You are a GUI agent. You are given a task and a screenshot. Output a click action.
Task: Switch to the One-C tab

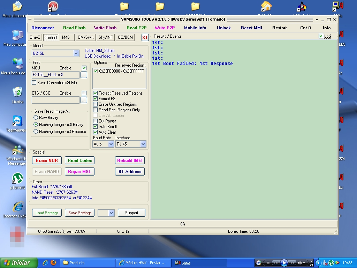[35, 37]
